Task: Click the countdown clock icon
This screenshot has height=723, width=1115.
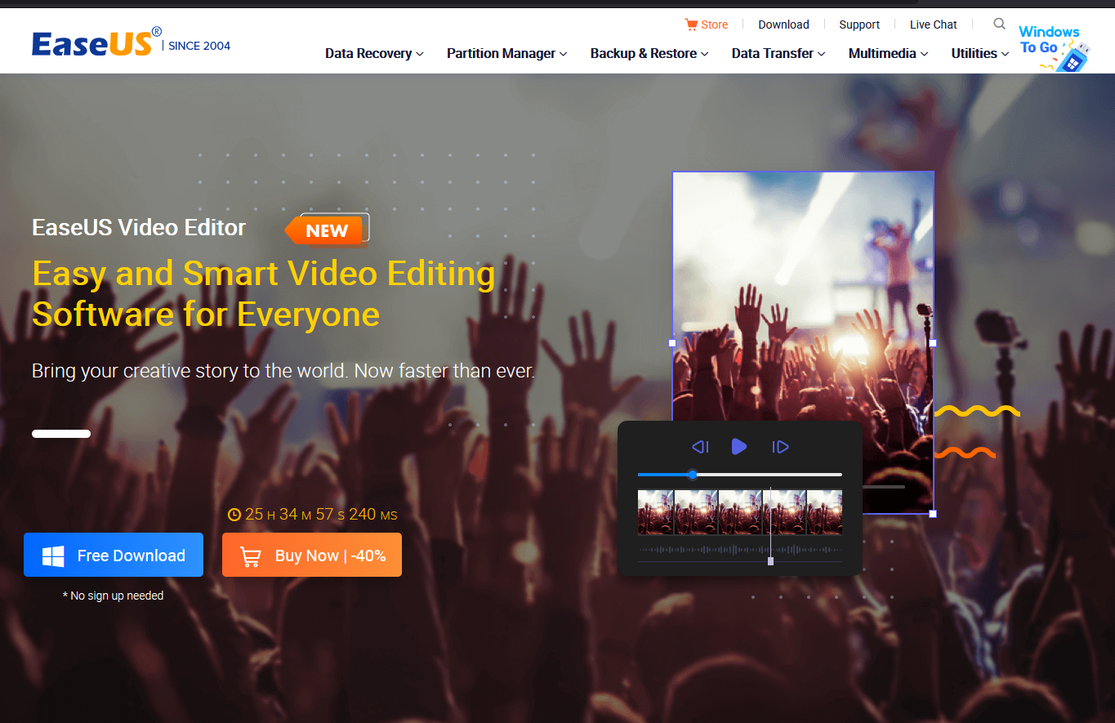Action: click(234, 515)
